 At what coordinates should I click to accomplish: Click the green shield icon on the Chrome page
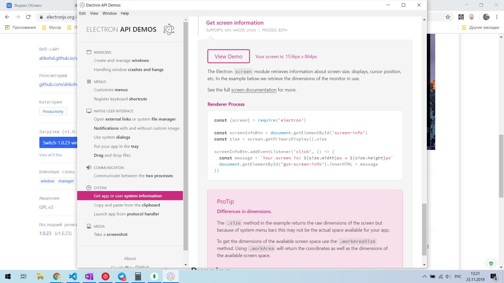pyautogui.click(x=491, y=263)
